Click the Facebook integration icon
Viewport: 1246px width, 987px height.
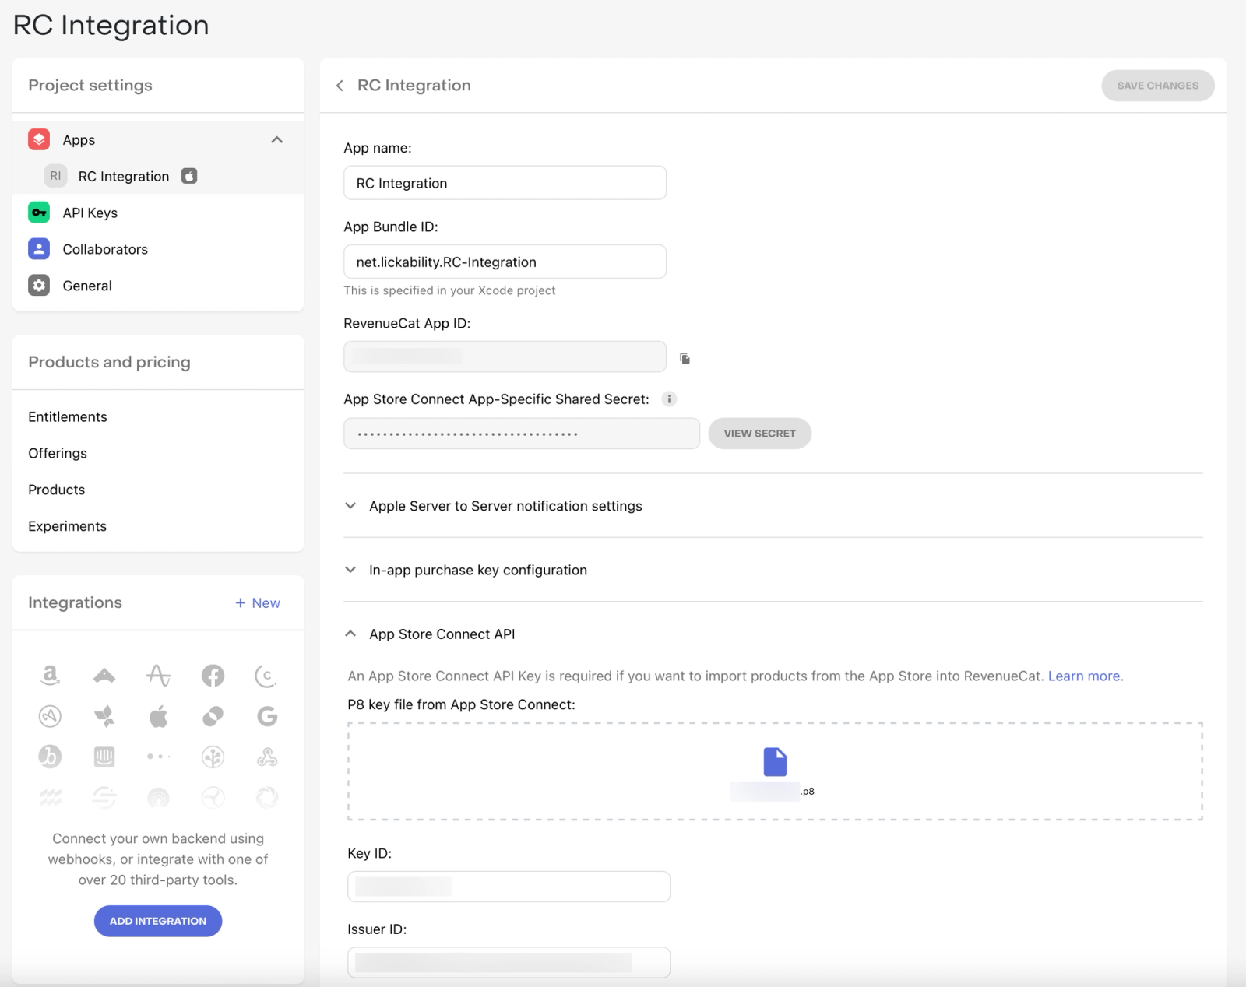(213, 675)
